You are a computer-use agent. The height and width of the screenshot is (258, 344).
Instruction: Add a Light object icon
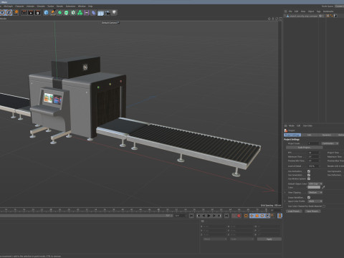[115, 12]
